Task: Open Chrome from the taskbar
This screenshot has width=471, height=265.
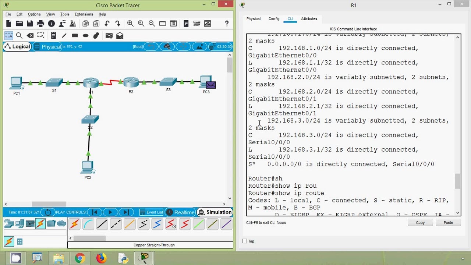Action: (79, 258)
